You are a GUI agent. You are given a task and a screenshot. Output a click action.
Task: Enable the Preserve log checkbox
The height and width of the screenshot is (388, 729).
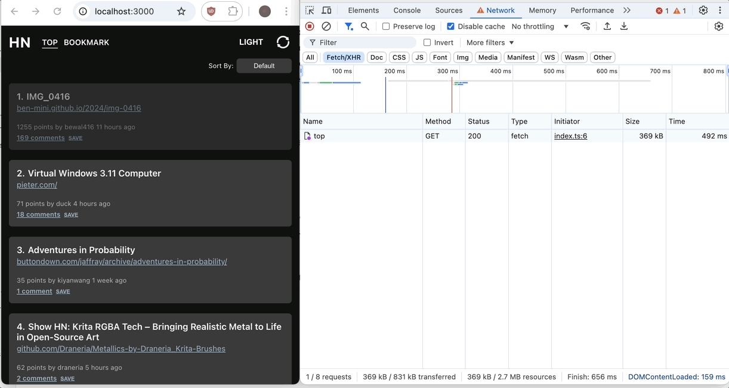[386, 26]
